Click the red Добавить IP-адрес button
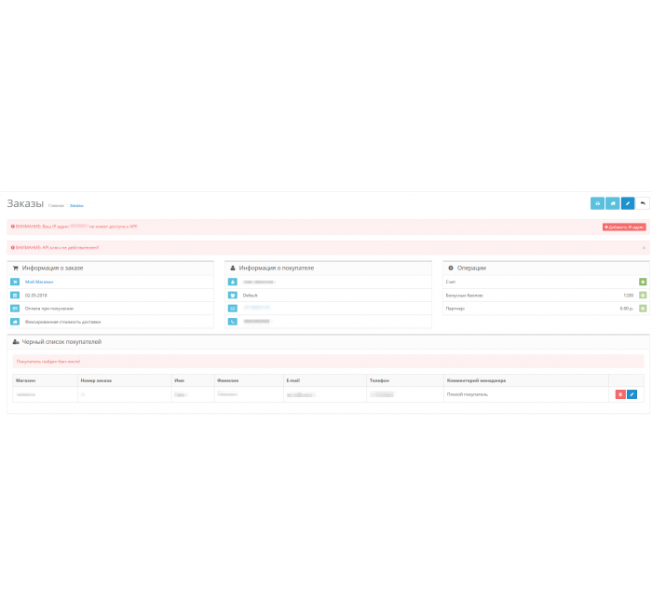The width and height of the screenshot is (652, 606). pos(624,227)
